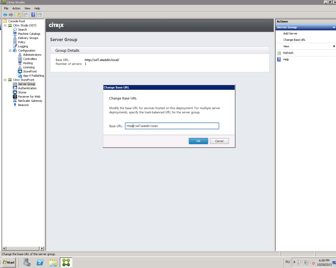Show hidden system tray icons
Viewport: 336px width, 268px height.
click(x=294, y=262)
